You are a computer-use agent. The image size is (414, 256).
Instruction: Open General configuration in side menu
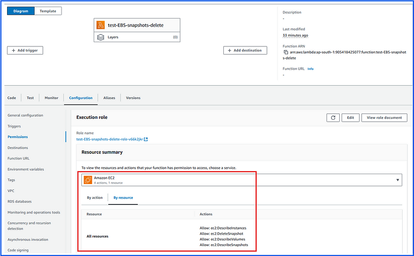point(26,115)
